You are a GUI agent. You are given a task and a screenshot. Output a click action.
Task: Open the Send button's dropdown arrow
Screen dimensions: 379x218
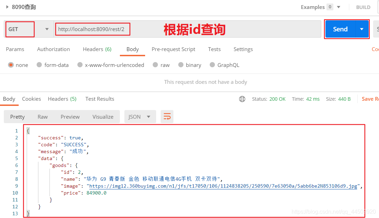361,29
